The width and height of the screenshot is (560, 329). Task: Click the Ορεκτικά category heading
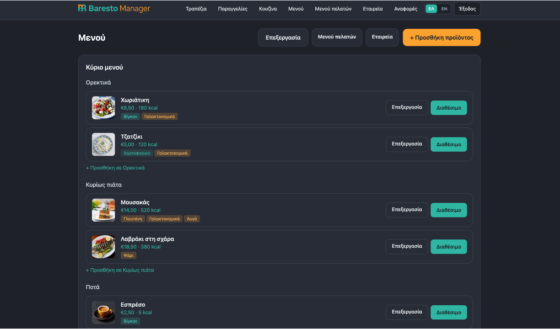[98, 83]
